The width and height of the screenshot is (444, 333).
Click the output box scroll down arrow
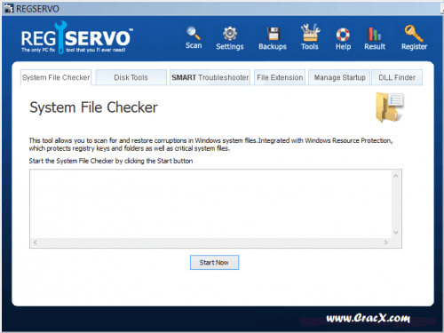point(396,233)
